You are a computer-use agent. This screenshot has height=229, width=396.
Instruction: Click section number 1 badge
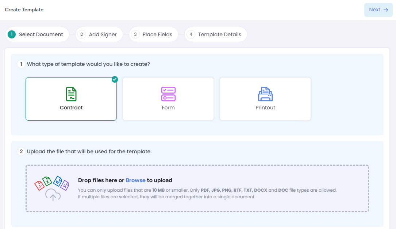(x=21, y=64)
